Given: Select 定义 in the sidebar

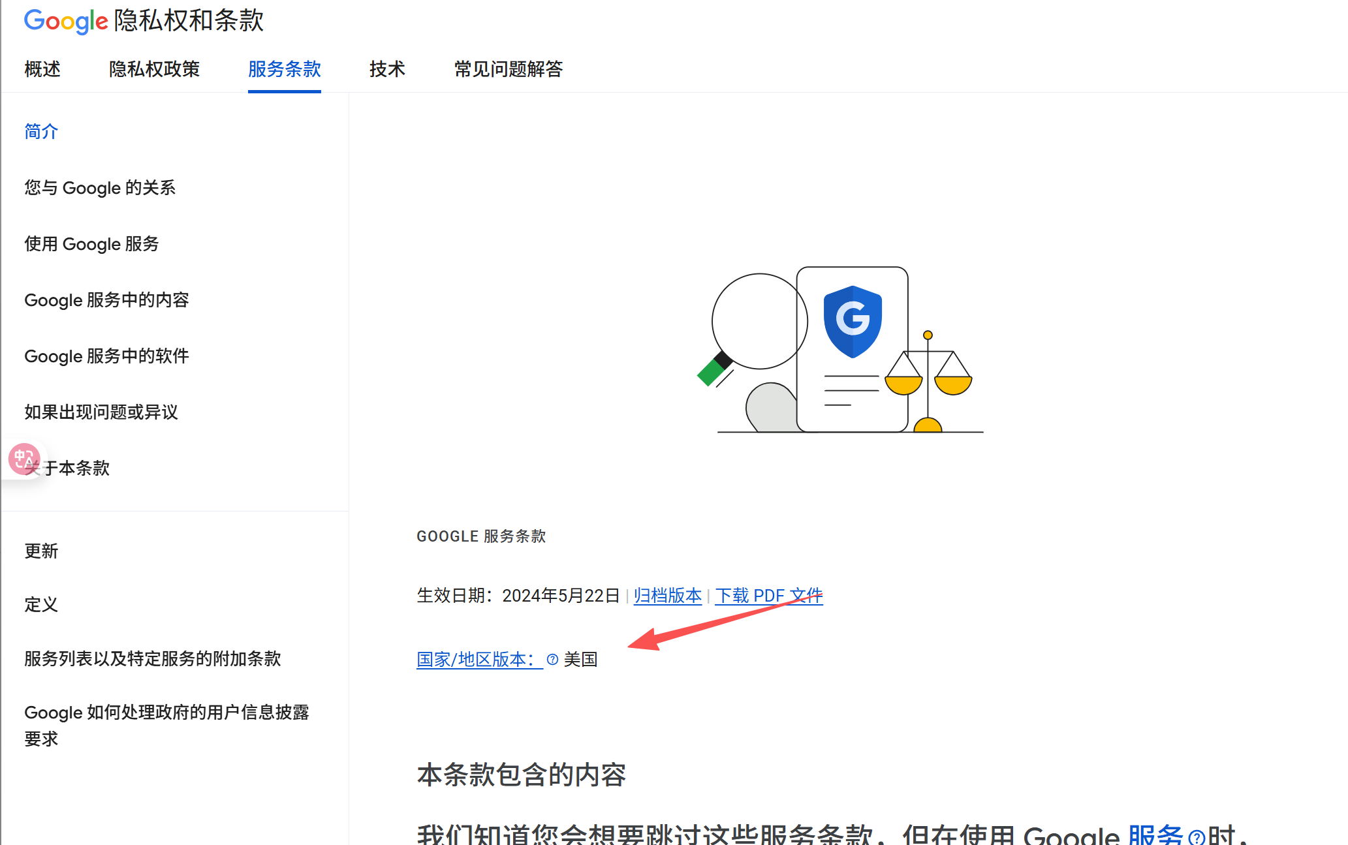Looking at the screenshot, I should coord(41,605).
